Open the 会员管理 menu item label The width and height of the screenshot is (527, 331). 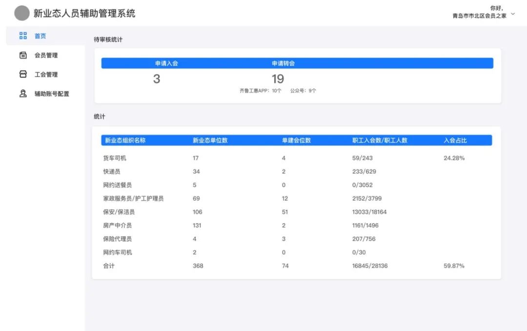pyautogui.click(x=46, y=55)
